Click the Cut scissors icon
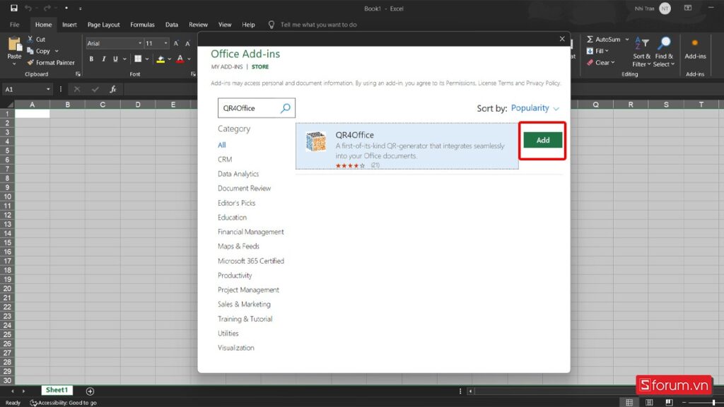Screen dimensions: 724x407 coord(30,40)
